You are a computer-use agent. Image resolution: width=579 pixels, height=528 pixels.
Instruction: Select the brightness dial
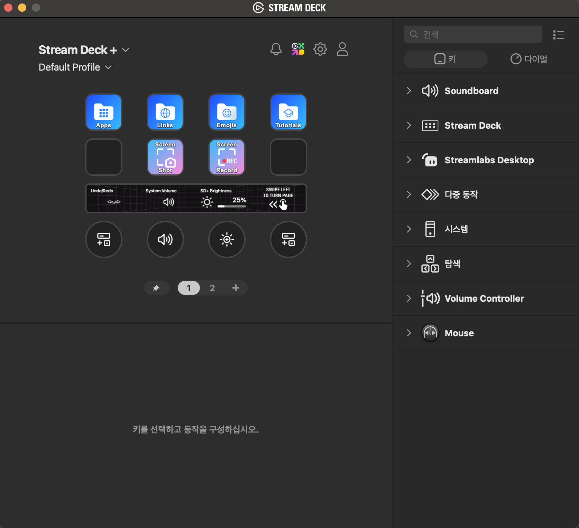(x=227, y=239)
